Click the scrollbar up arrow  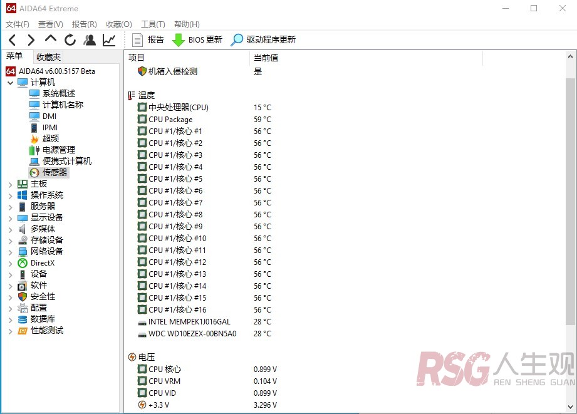coord(570,56)
